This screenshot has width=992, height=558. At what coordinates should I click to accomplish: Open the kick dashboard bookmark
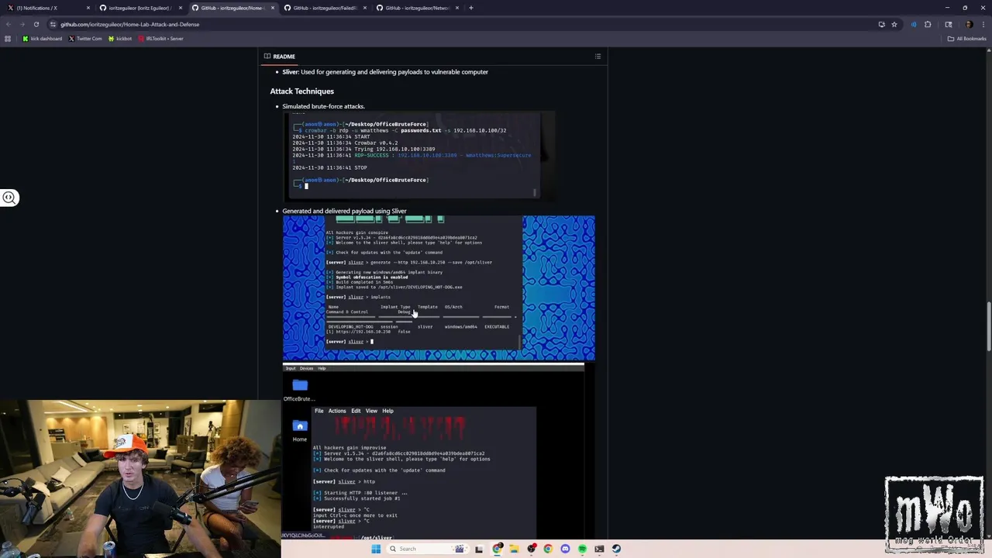42,38
